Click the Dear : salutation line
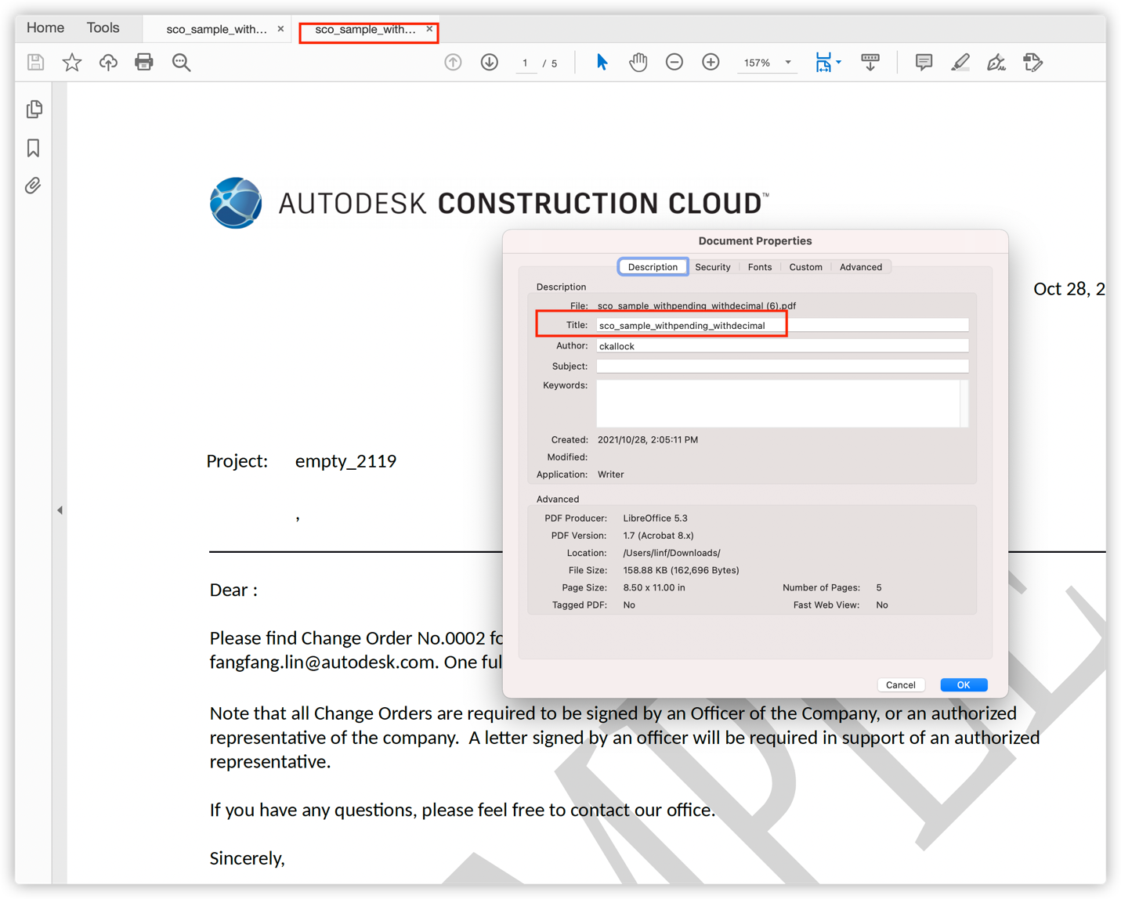Image resolution: width=1121 pixels, height=899 pixels. pyautogui.click(x=233, y=590)
